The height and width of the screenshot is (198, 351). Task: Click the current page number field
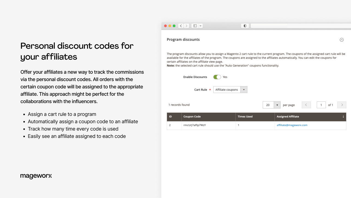321,105
